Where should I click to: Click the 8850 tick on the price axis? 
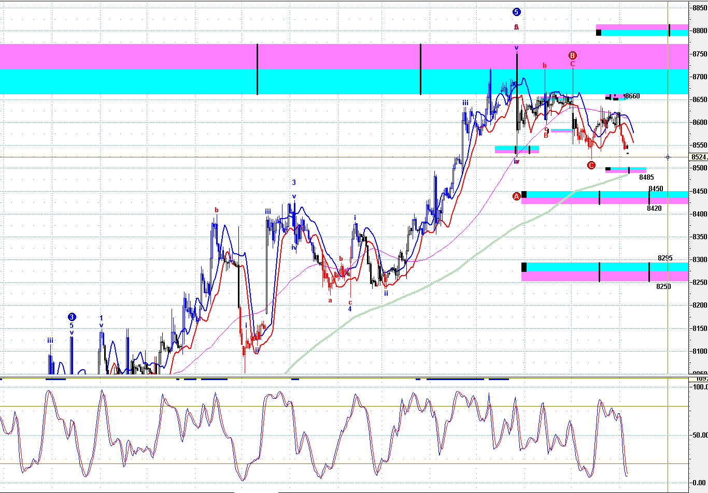point(700,8)
